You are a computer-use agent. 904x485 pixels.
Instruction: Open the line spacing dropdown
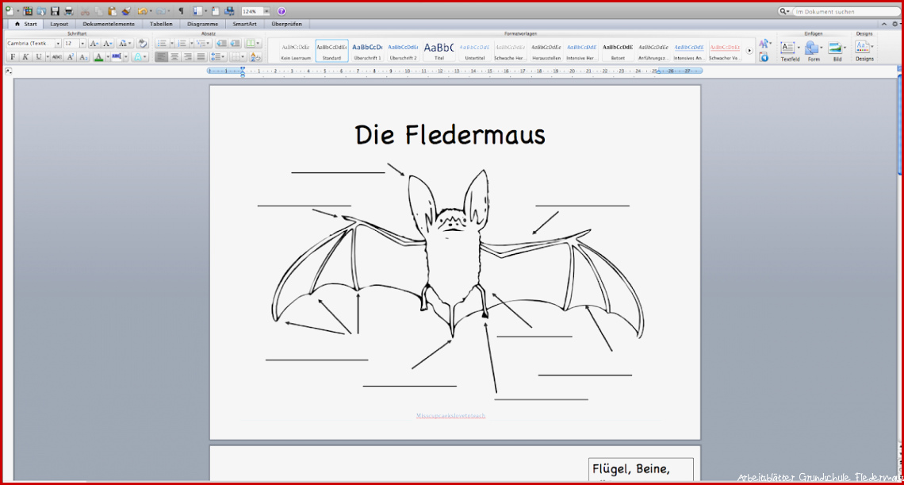click(218, 56)
